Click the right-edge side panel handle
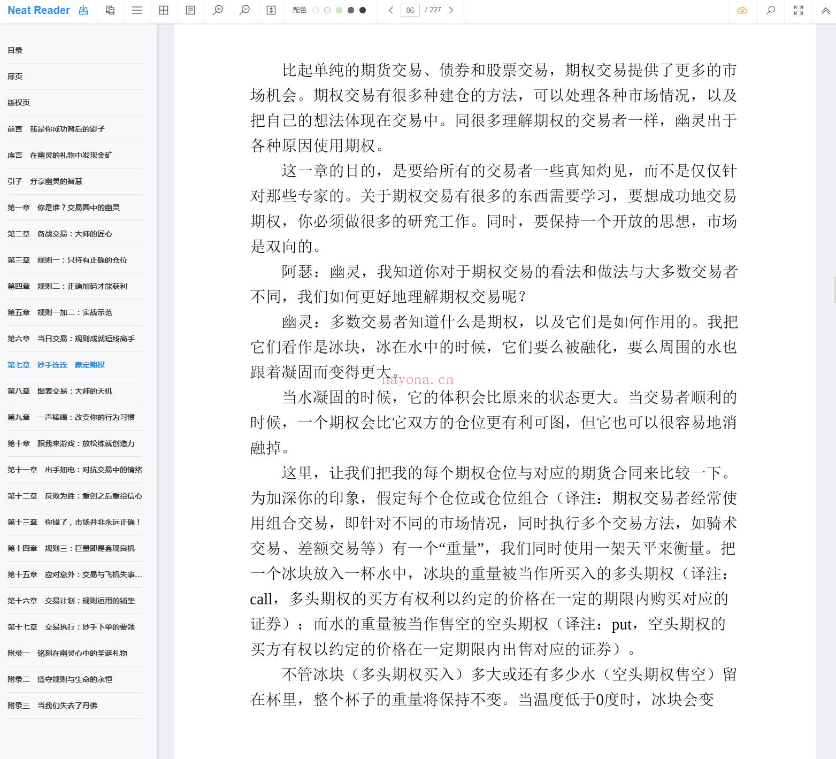 coord(834,289)
